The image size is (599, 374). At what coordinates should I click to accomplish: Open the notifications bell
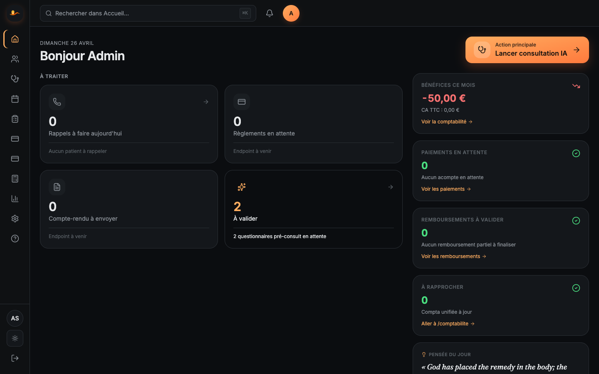[x=270, y=13]
